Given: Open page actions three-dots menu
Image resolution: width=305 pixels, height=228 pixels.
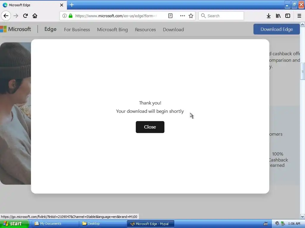Looking at the screenshot, I should 183,16.
